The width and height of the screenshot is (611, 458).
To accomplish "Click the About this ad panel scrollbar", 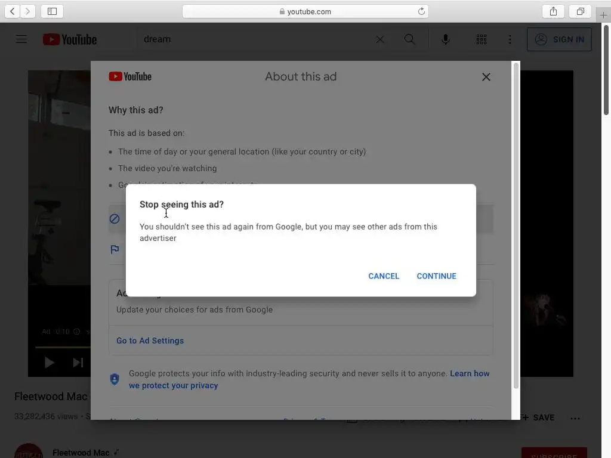I will (516, 226).
